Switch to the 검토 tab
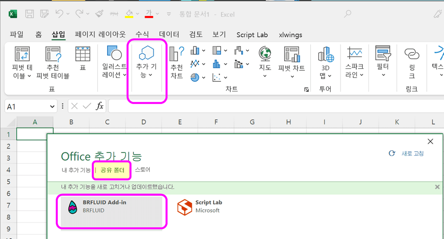Viewport: 444px width, 239px height. 196,35
